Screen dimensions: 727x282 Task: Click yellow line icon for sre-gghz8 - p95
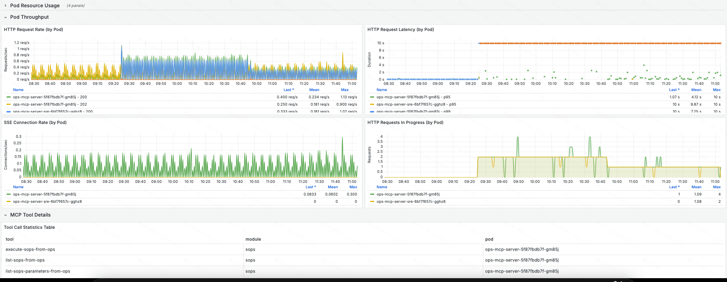(372, 104)
